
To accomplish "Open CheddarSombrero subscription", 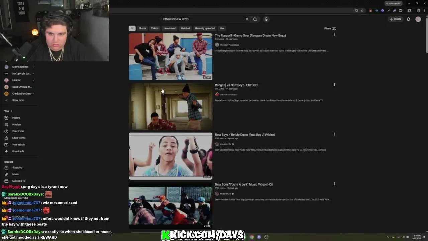I will tap(19, 94).
